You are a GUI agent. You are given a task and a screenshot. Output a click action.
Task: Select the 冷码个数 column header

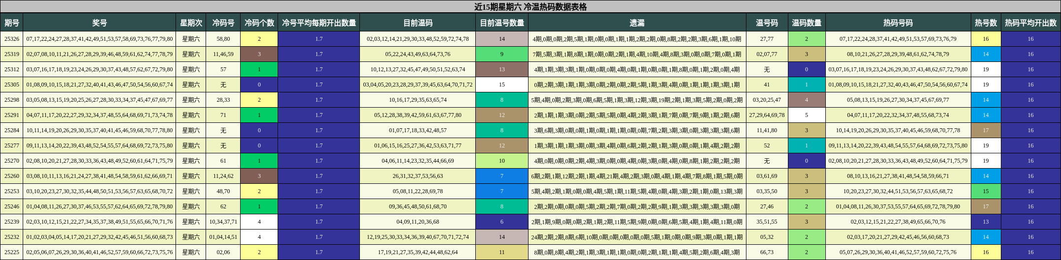click(259, 23)
